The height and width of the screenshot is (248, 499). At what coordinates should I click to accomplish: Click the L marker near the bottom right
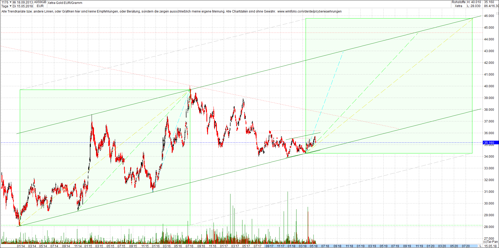pos(480,246)
